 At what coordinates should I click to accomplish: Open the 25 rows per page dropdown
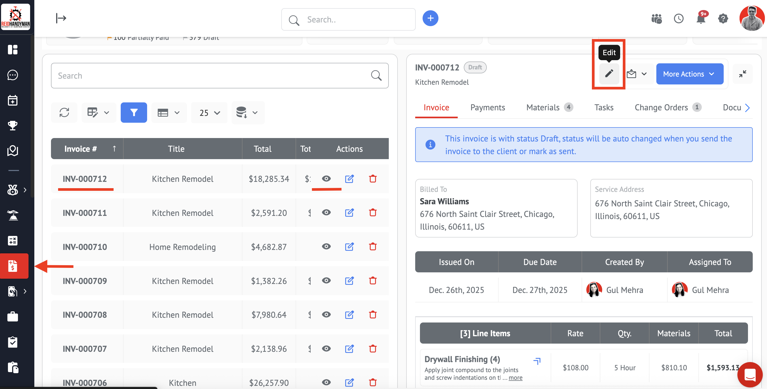click(x=209, y=113)
